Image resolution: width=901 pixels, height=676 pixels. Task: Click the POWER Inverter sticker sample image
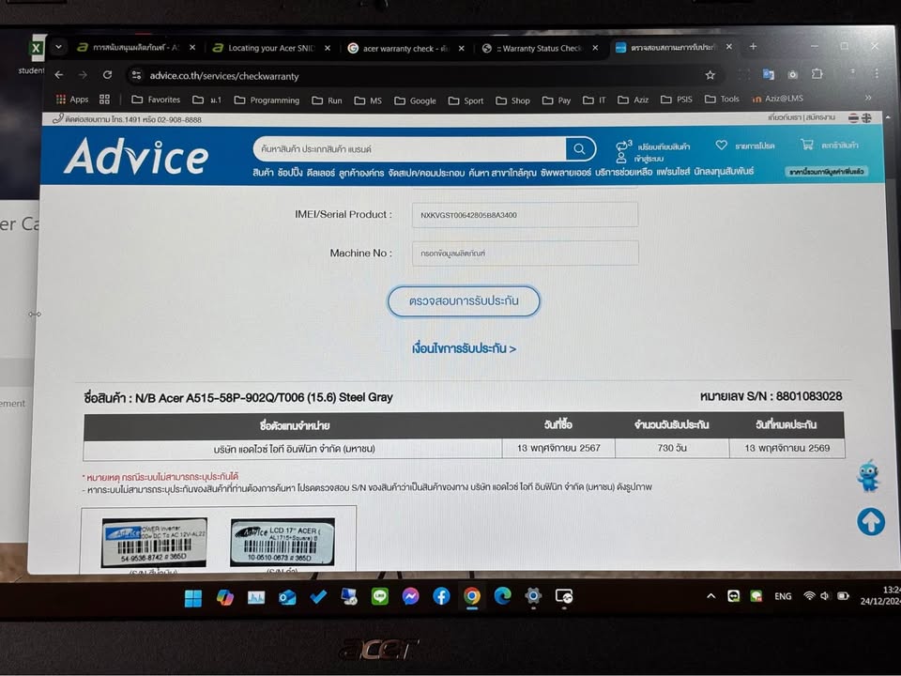click(154, 543)
